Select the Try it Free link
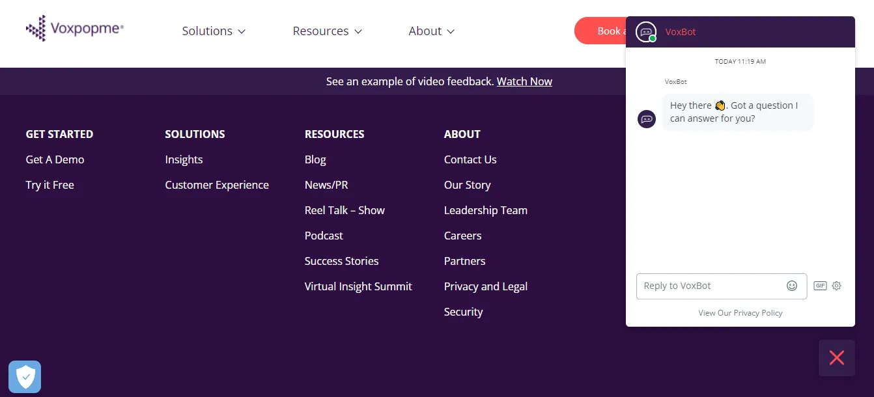 [x=49, y=185]
